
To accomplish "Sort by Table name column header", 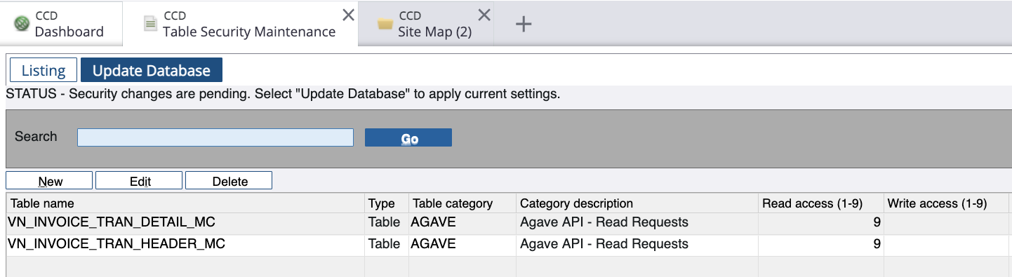I will (x=185, y=203).
